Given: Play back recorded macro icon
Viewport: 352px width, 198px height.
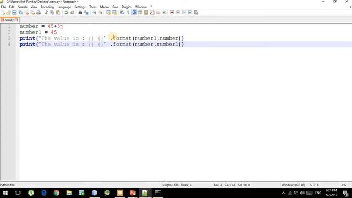Looking at the screenshot, I should [184, 13].
